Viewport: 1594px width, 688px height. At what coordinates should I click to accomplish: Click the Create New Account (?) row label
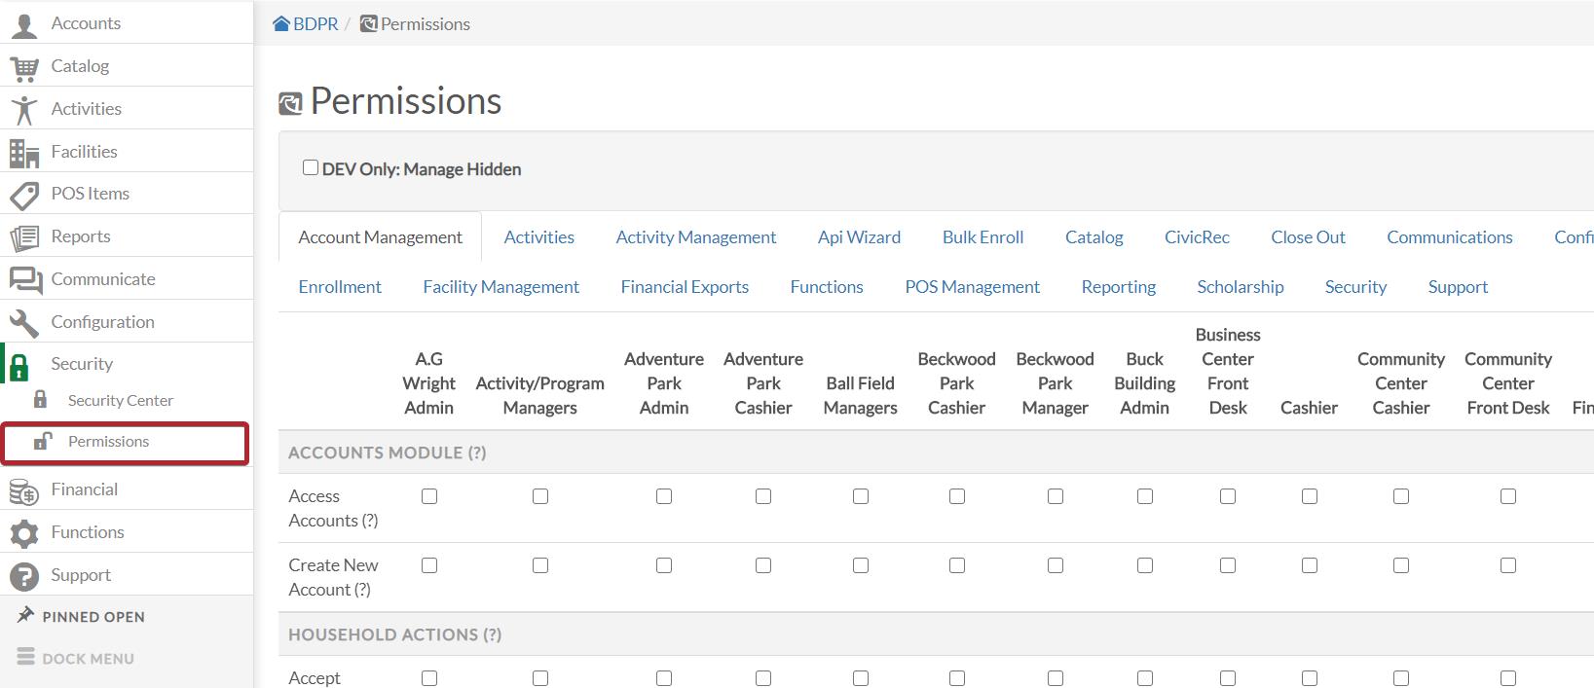pos(334,577)
